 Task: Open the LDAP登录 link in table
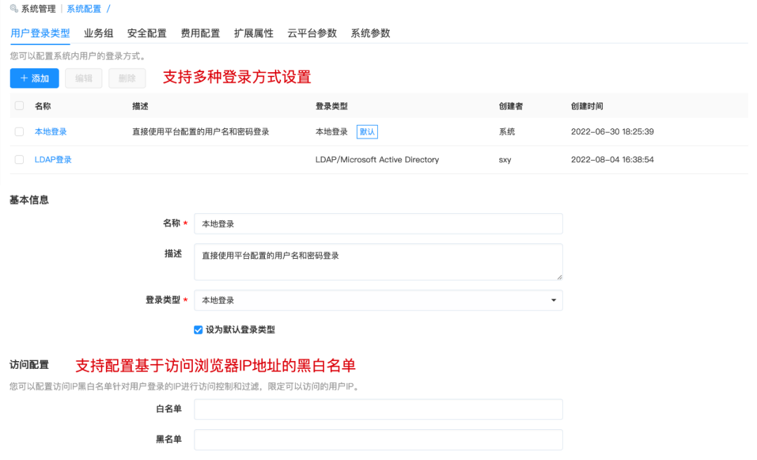53,159
